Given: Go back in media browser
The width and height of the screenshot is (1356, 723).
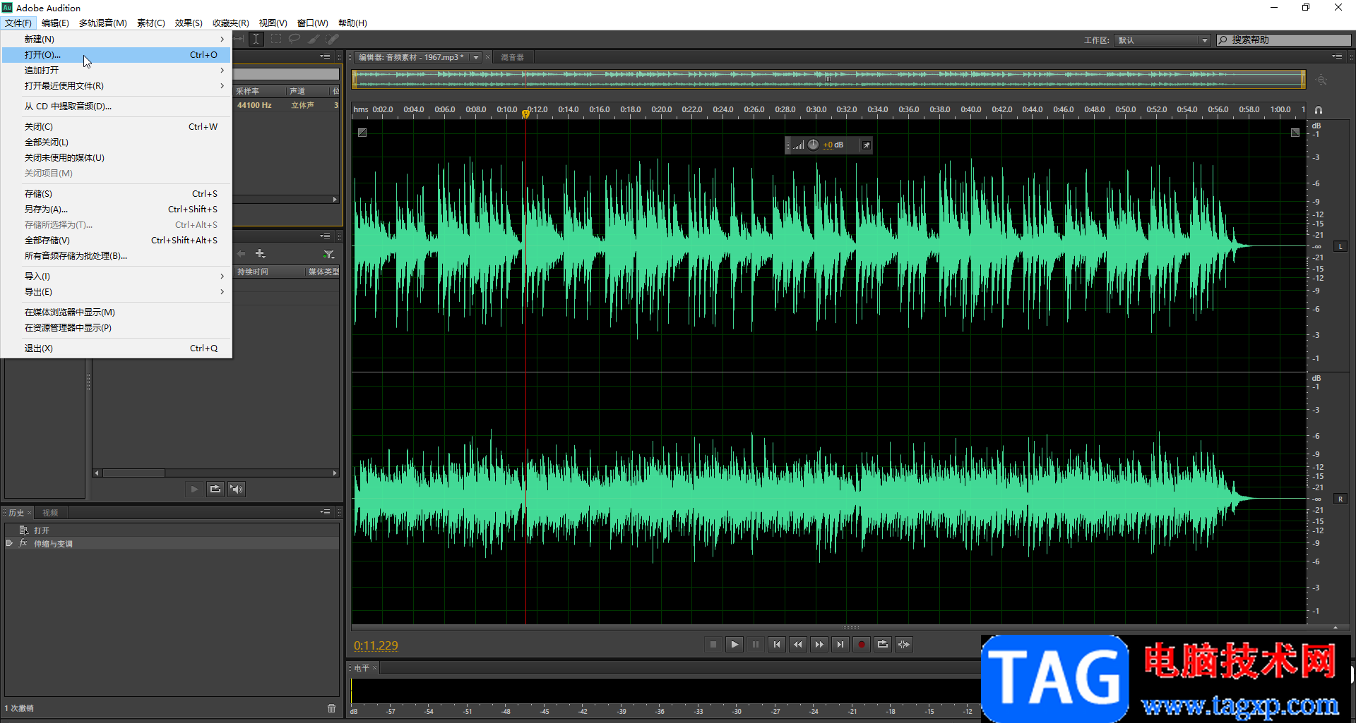Looking at the screenshot, I should (x=242, y=254).
